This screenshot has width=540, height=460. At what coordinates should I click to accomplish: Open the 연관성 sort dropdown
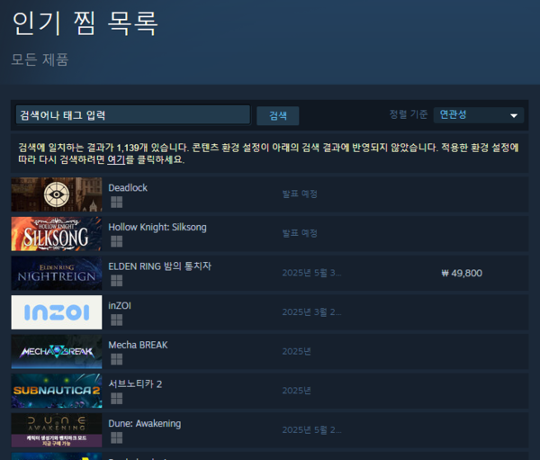click(479, 115)
